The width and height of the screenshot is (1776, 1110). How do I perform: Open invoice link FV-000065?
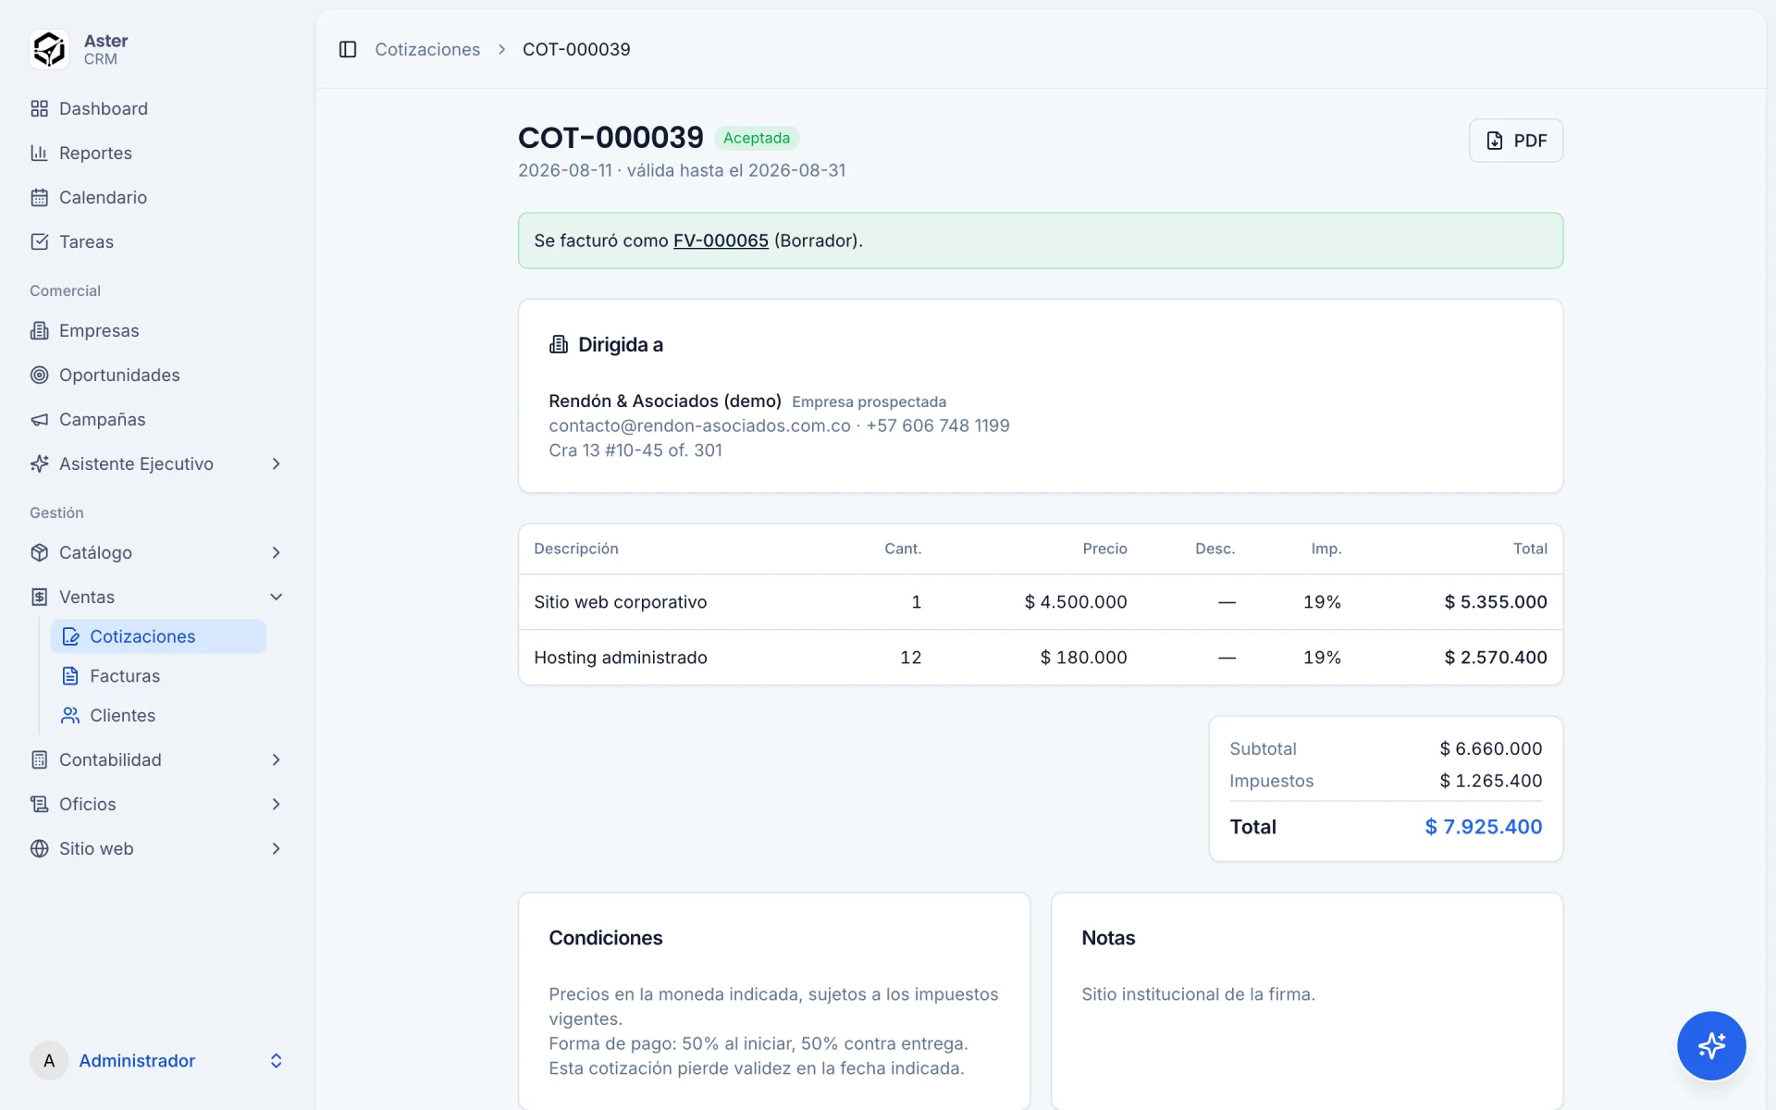pos(721,240)
